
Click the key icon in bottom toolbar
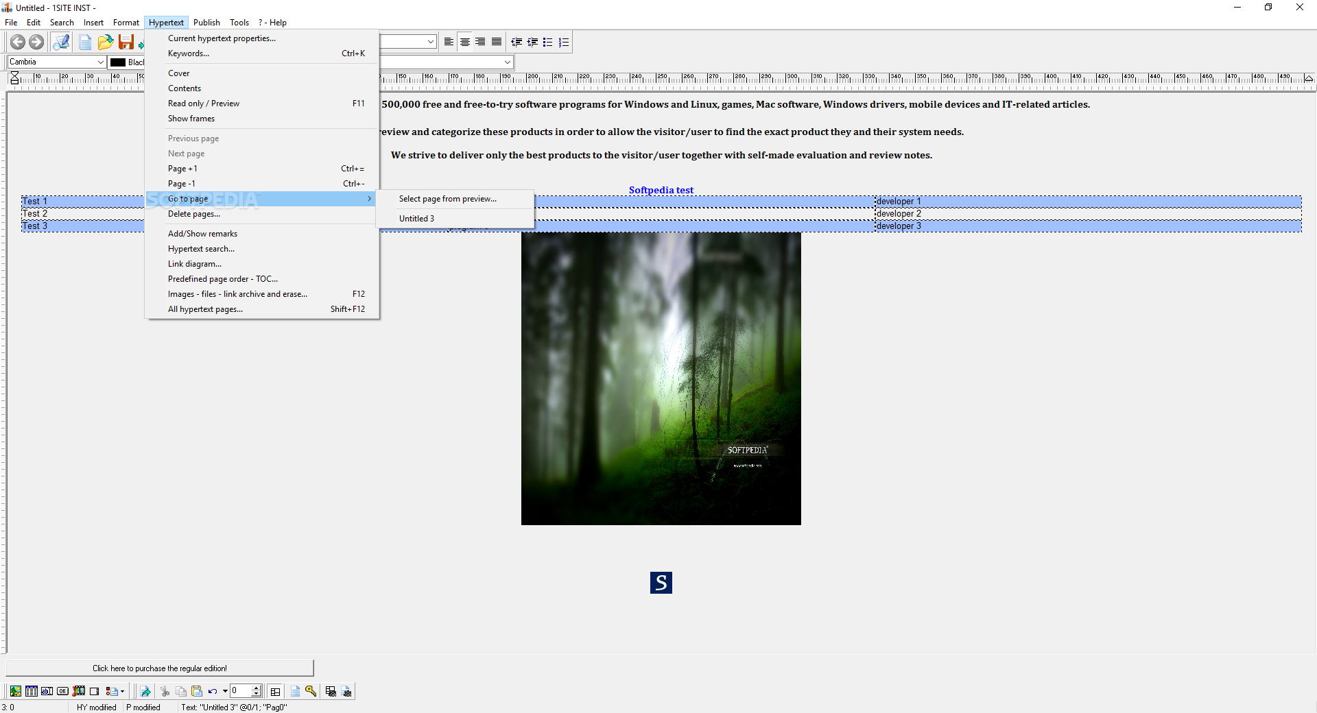(311, 691)
